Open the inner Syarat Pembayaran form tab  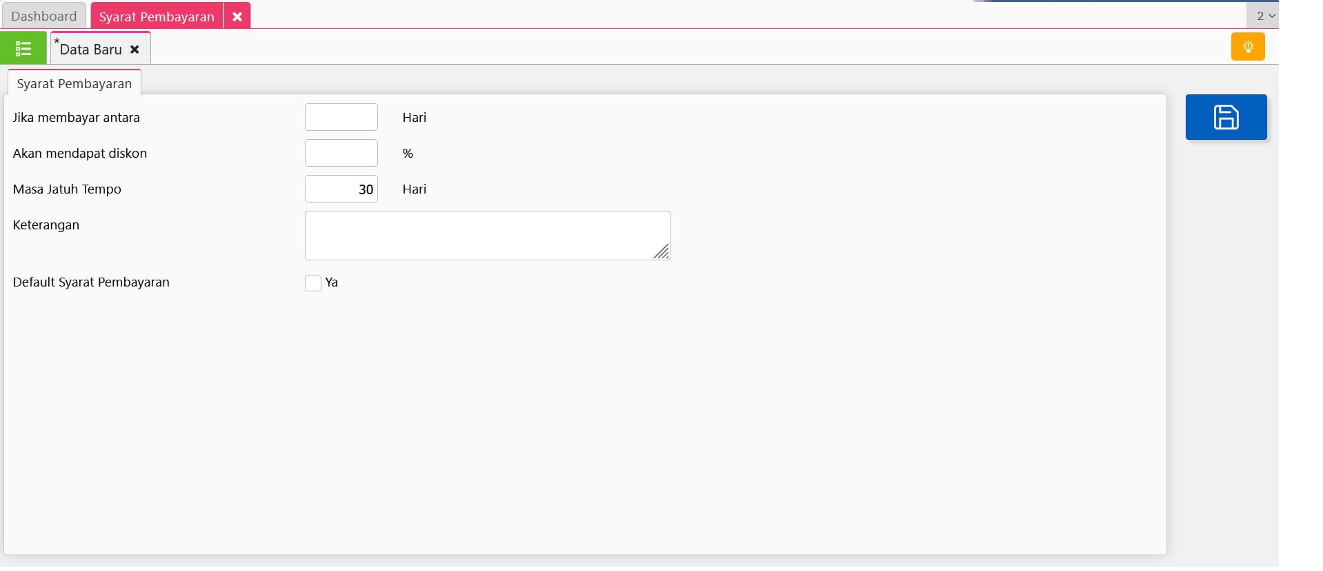[x=74, y=84]
